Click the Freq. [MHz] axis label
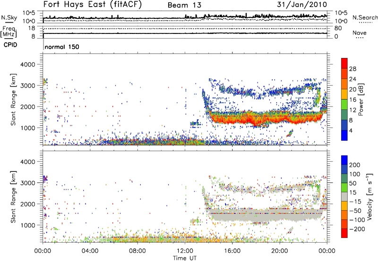Screen dimensions: 378x261 click(9, 32)
